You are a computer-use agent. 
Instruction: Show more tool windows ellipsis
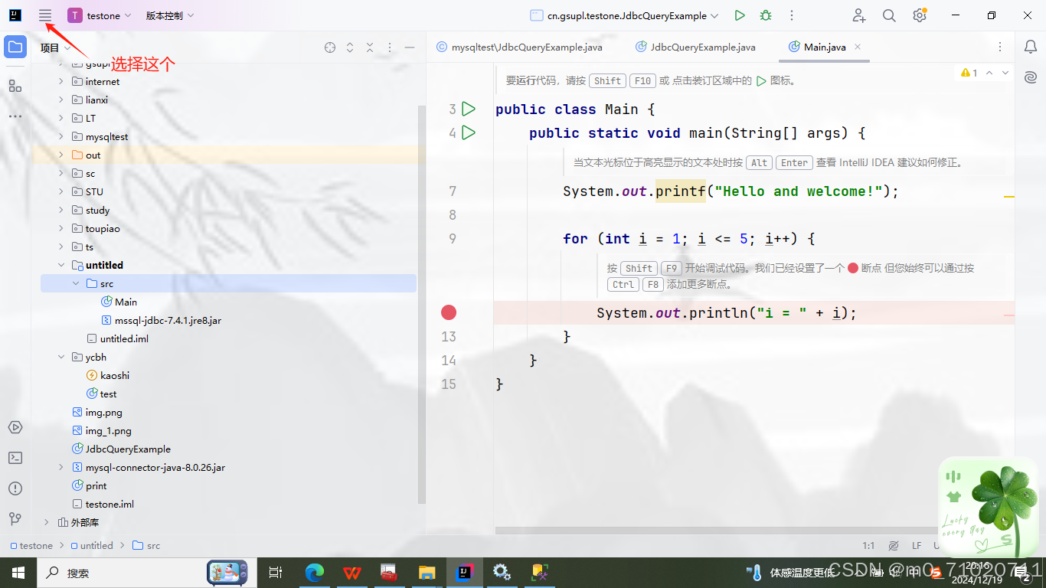click(x=15, y=117)
